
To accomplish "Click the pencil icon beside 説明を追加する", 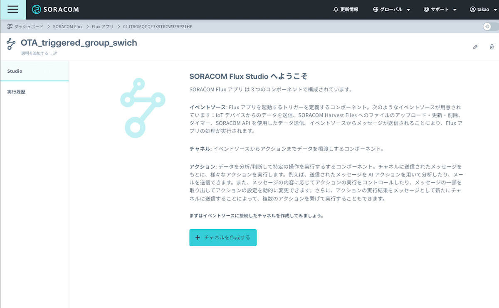I will click(x=55, y=53).
